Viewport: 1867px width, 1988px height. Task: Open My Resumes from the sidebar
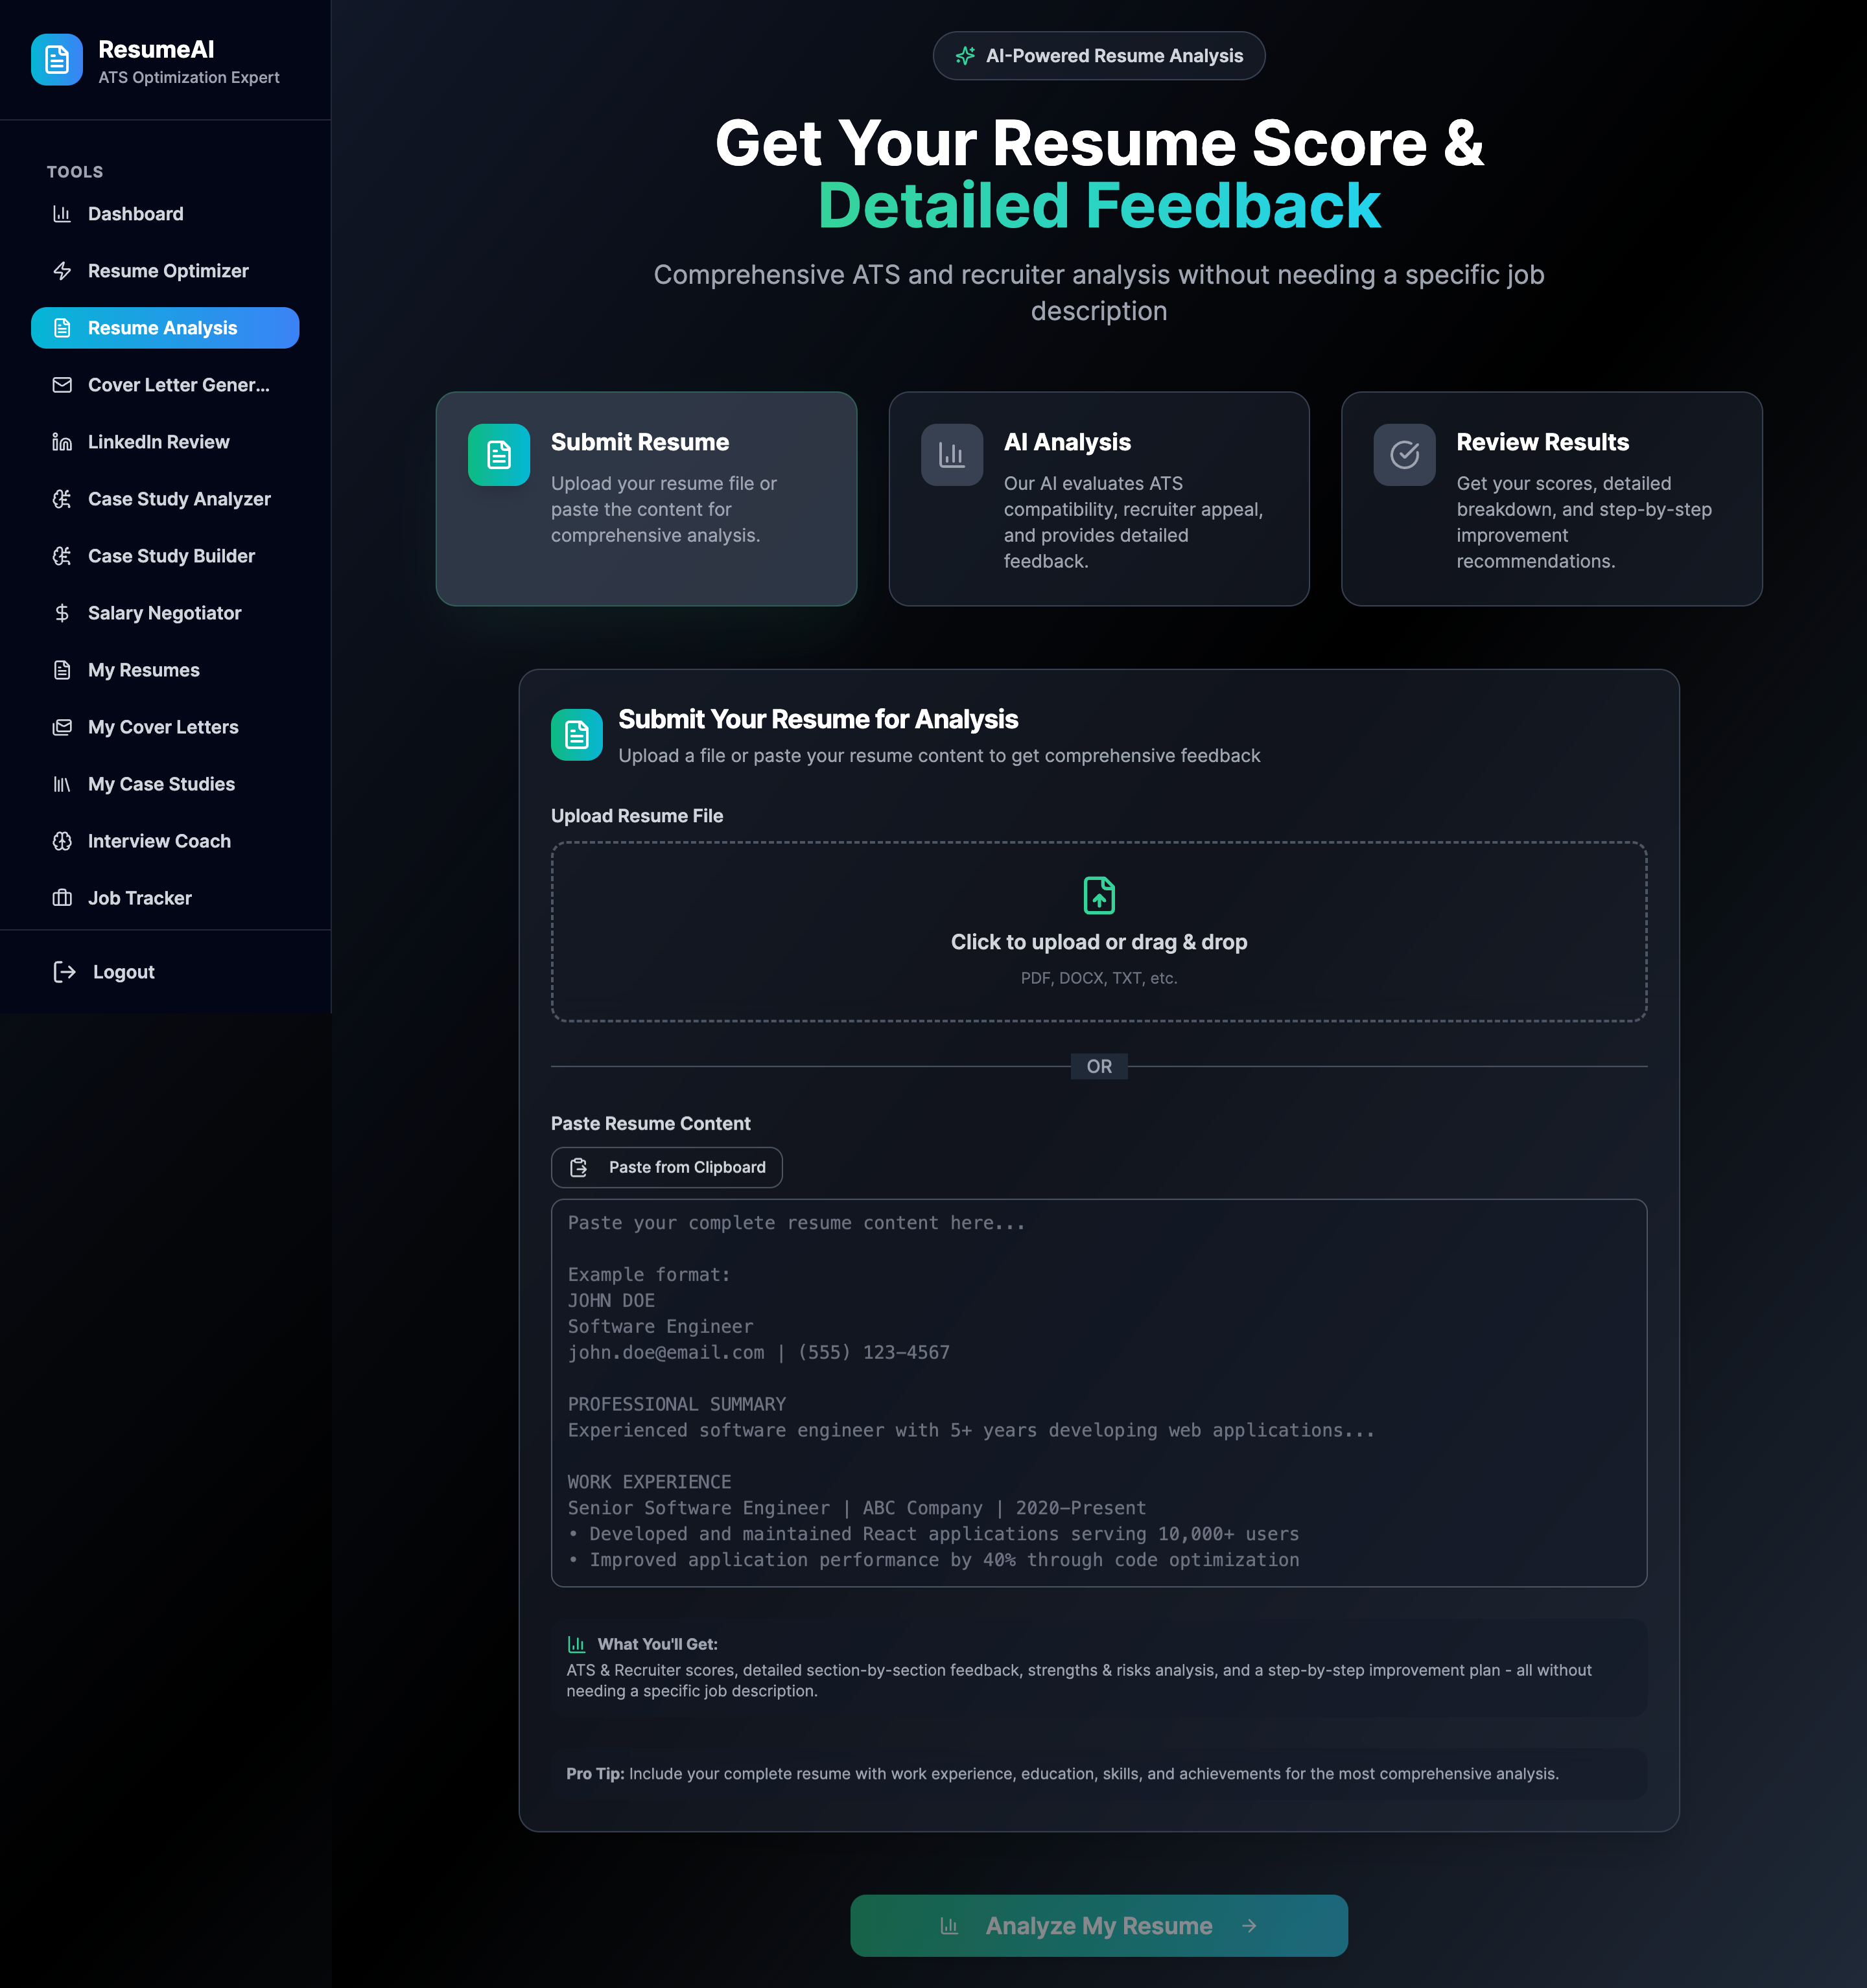(x=143, y=670)
